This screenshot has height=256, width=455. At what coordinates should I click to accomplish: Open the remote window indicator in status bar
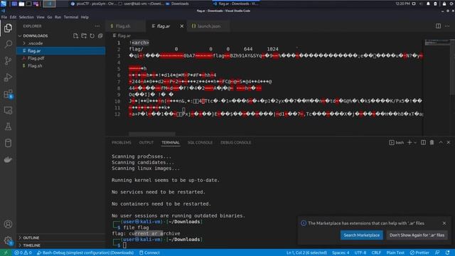tap(5, 253)
